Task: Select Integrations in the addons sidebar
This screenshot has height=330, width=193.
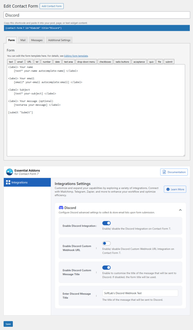Action: pyautogui.click(x=27, y=182)
